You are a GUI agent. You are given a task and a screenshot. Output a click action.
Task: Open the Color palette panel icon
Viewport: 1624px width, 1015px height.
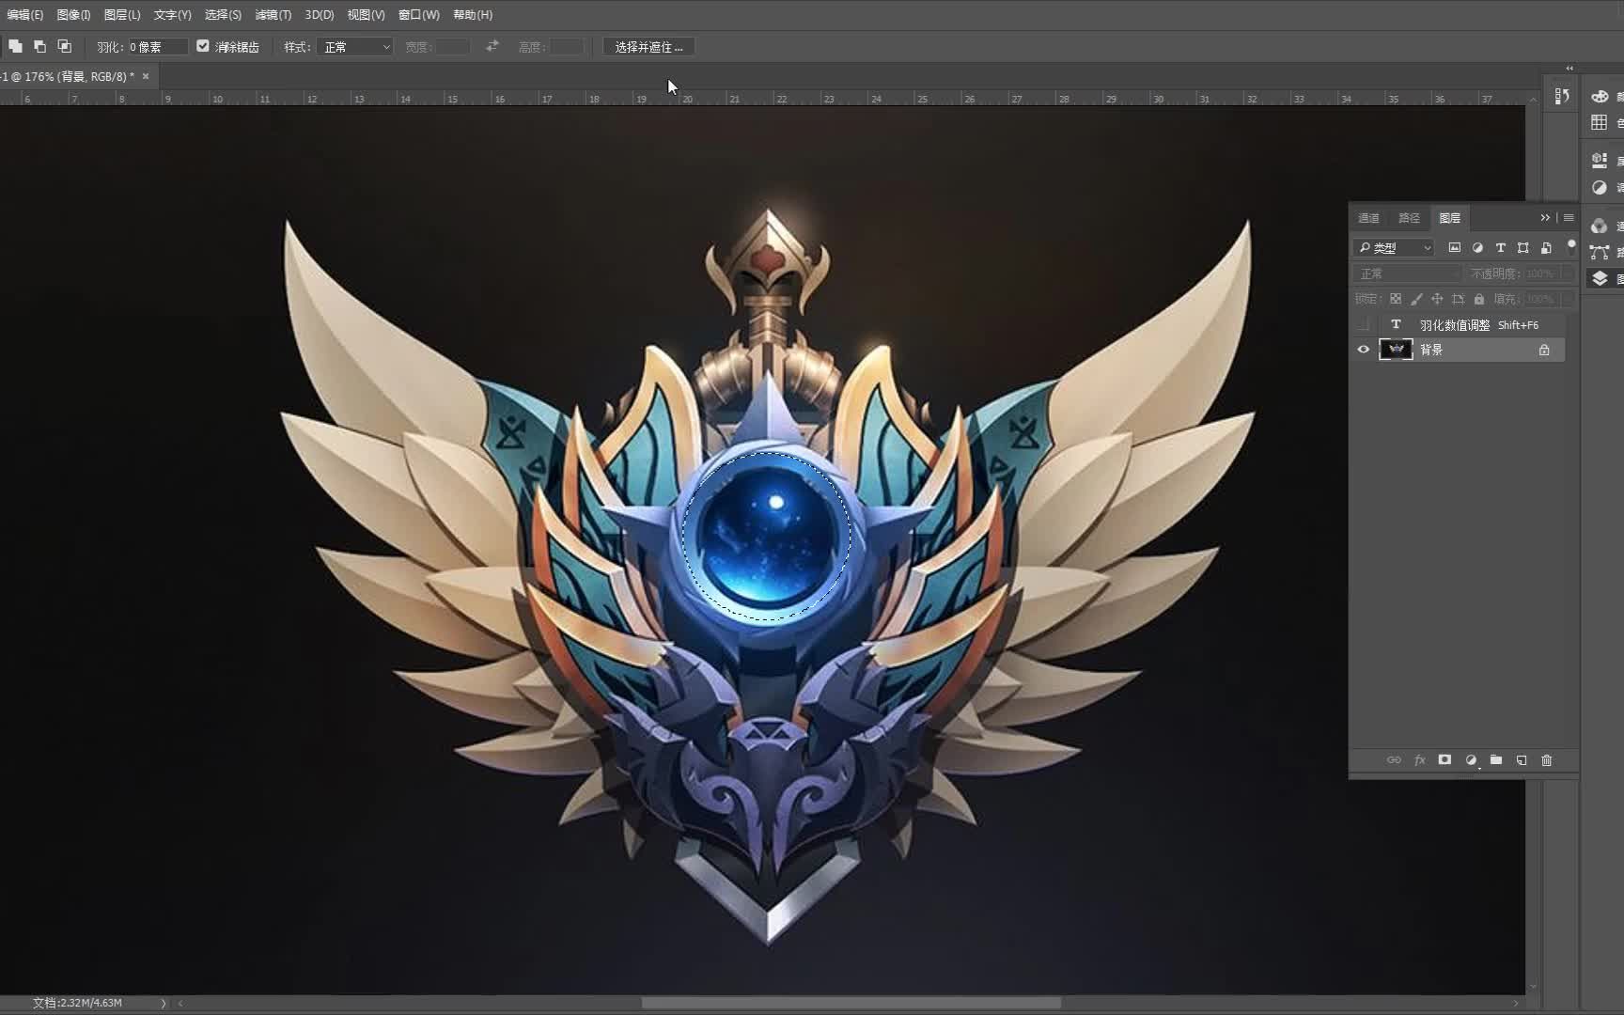pos(1600,97)
